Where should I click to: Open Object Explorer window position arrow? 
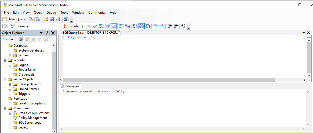(x=41, y=33)
